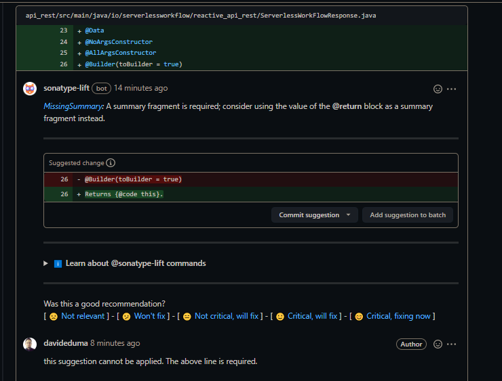Add emoji reaction to sonatype-lift comment
502x381 pixels.
click(438, 89)
